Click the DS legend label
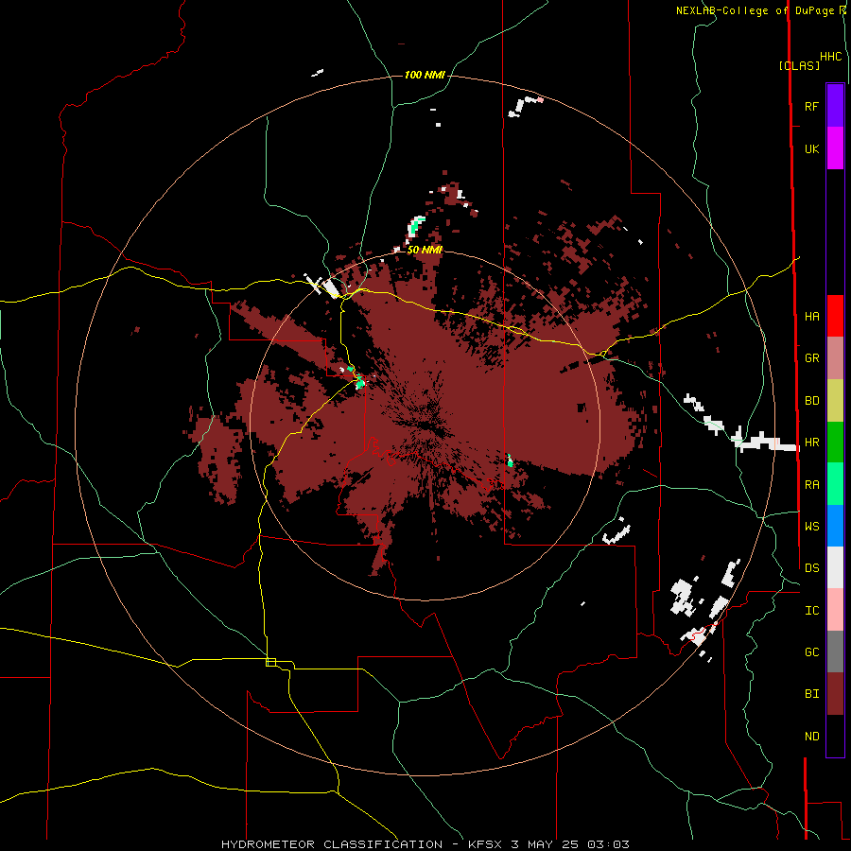The width and height of the screenshot is (851, 851). (x=811, y=567)
